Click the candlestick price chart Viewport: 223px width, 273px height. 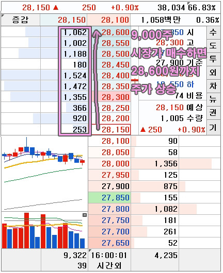click(44, 173)
